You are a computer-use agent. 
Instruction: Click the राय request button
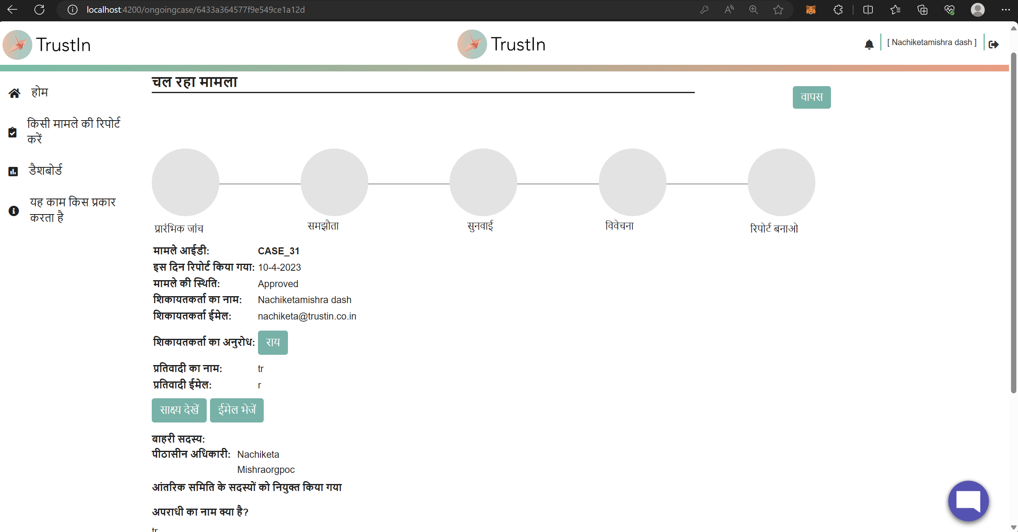tap(273, 342)
